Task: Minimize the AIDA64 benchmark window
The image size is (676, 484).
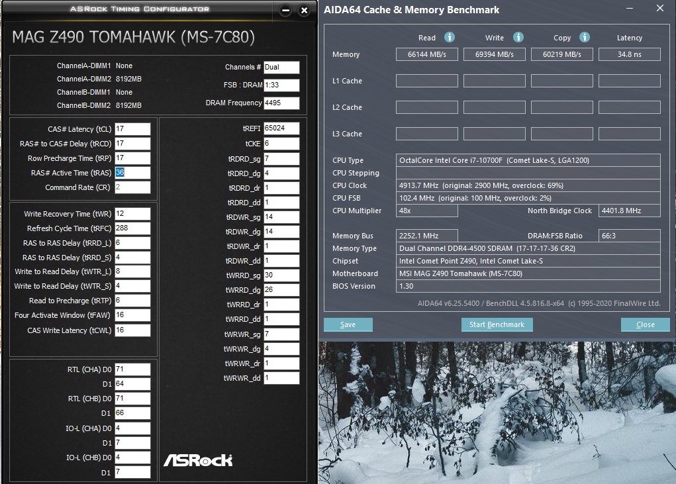Action: (x=630, y=8)
